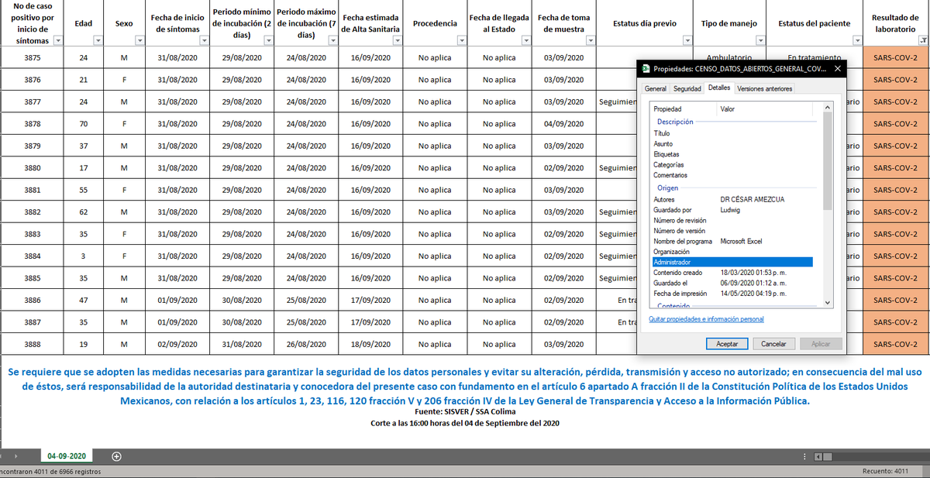Select the Organización property row
The width and height of the screenshot is (930, 478).
[732, 252]
